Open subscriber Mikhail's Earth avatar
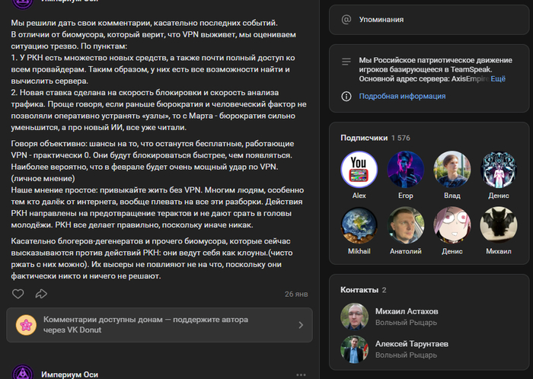Image resolution: width=533 pixels, height=379 pixels. (359, 226)
